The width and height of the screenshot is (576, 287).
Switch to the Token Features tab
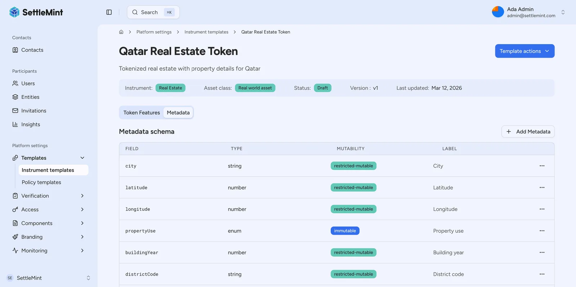point(141,112)
